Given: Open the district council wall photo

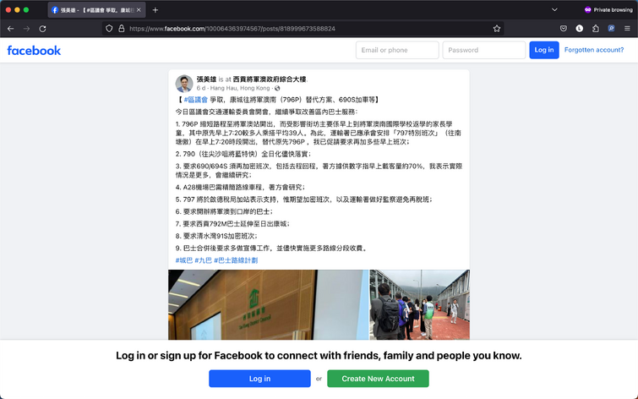Looking at the screenshot, I should (268, 304).
